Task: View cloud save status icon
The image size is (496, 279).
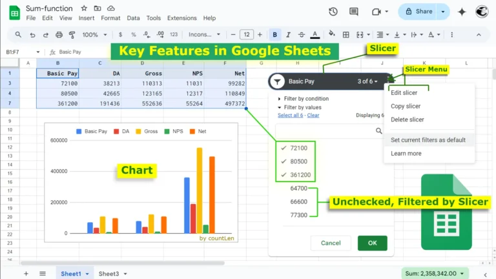Action: click(110, 8)
